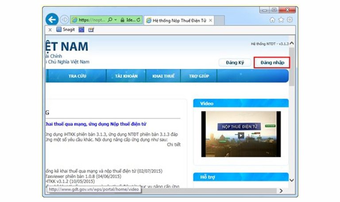This screenshot has width=340, height=202.
Task: Click the Nộp Thuế Điện Tử video thumbnail image
Action: 241,134
